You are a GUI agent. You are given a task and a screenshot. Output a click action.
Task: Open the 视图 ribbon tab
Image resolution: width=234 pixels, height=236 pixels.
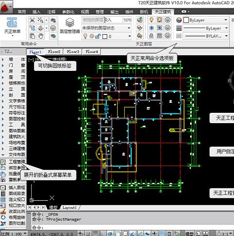[x=85, y=12]
